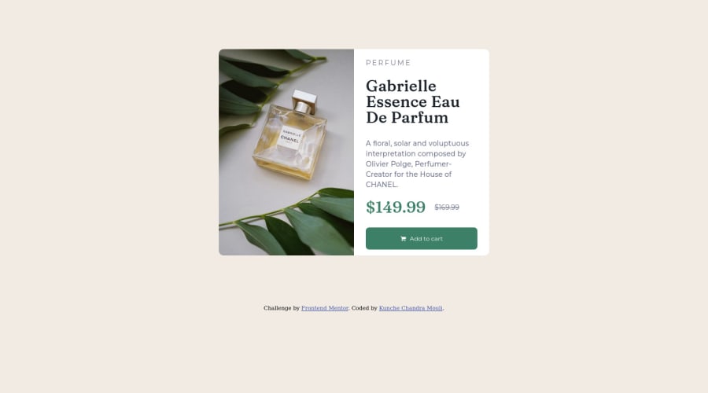The width and height of the screenshot is (708, 393).
Task: Open the Frontend Mentor link
Action: pyautogui.click(x=325, y=308)
